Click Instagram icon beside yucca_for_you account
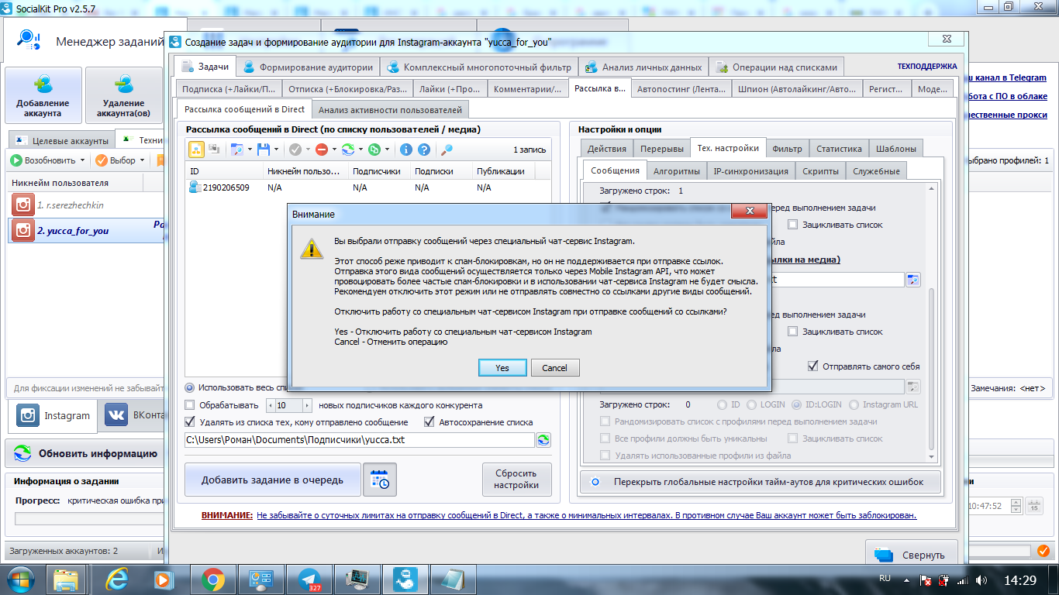The image size is (1059, 595). click(24, 230)
